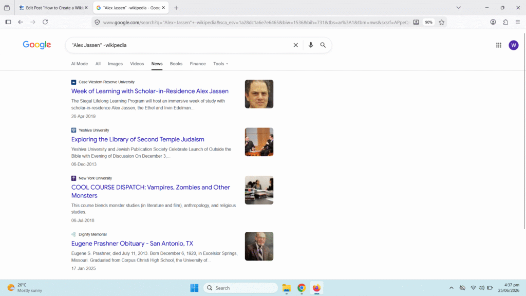526x296 pixels.
Task: Expand the list all tabs chevron
Action: [458, 8]
